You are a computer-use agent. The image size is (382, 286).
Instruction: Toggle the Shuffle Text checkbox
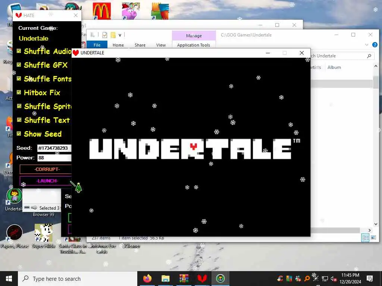(x=19, y=120)
